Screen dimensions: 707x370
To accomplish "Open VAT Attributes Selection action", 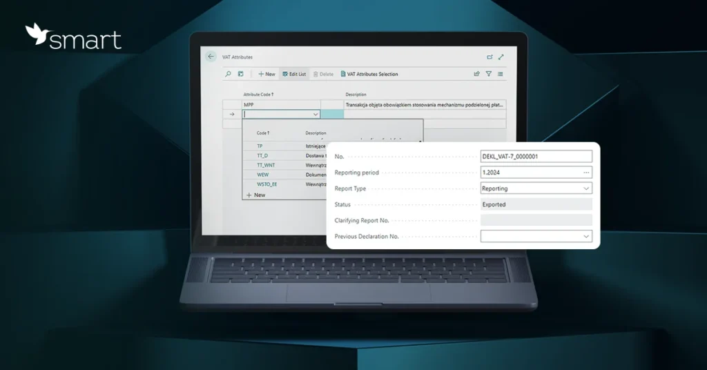I will point(369,74).
